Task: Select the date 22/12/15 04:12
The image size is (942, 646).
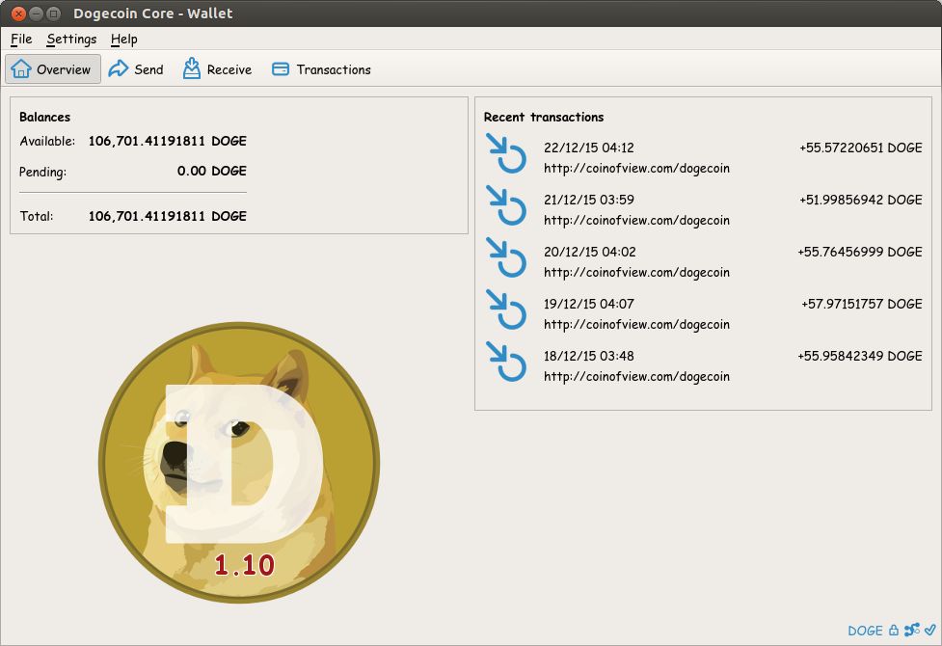Action: pyautogui.click(x=589, y=148)
